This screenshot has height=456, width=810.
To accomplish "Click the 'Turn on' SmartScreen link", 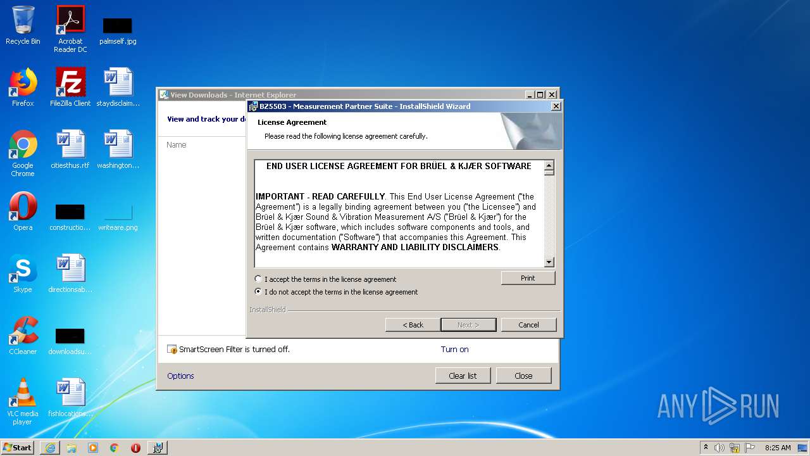I will pyautogui.click(x=454, y=349).
